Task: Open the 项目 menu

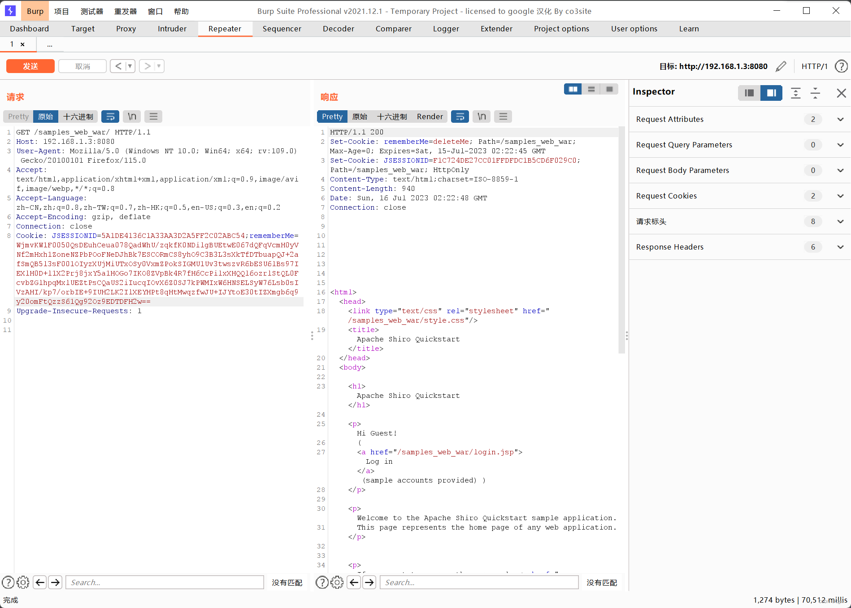Action: click(61, 11)
